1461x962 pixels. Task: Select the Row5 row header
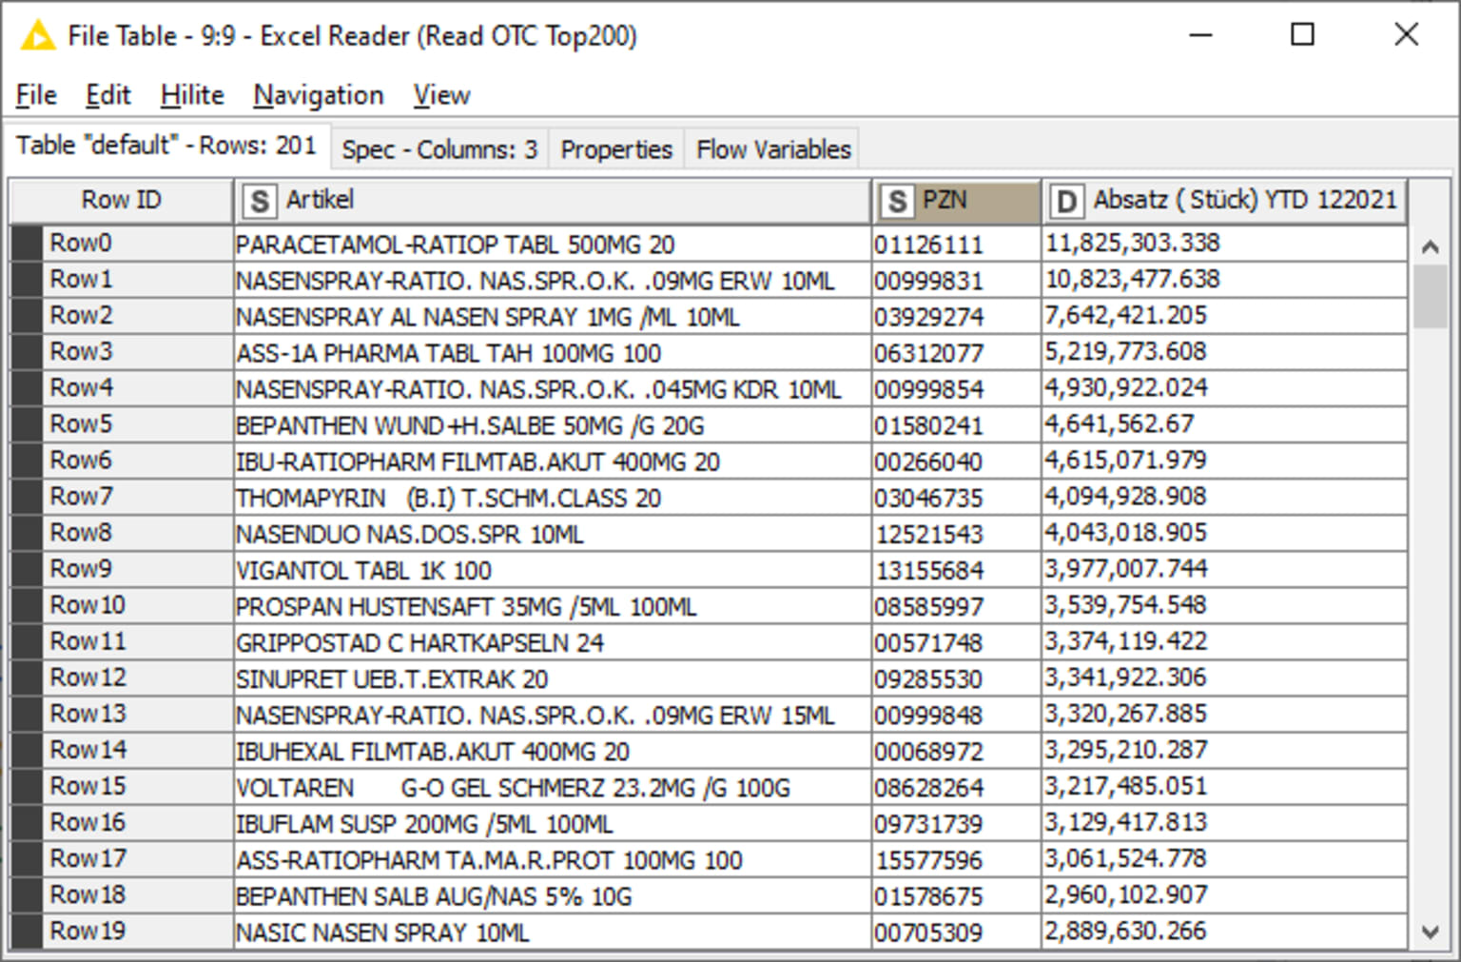click(122, 424)
